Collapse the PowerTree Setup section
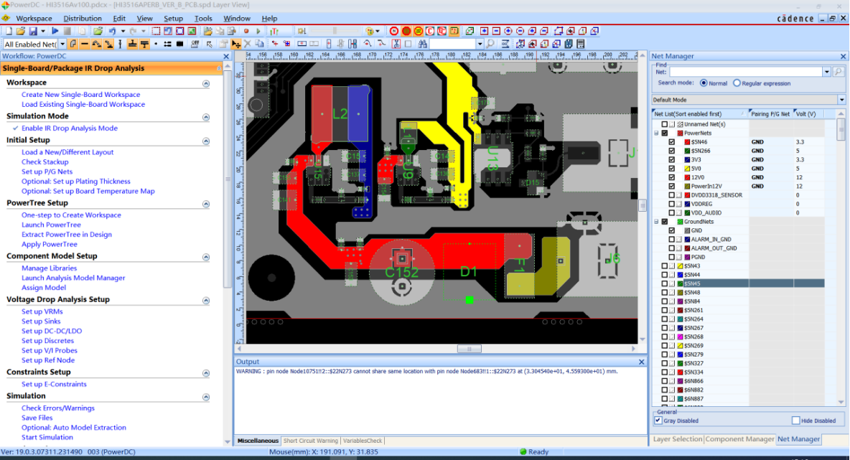 206,204
